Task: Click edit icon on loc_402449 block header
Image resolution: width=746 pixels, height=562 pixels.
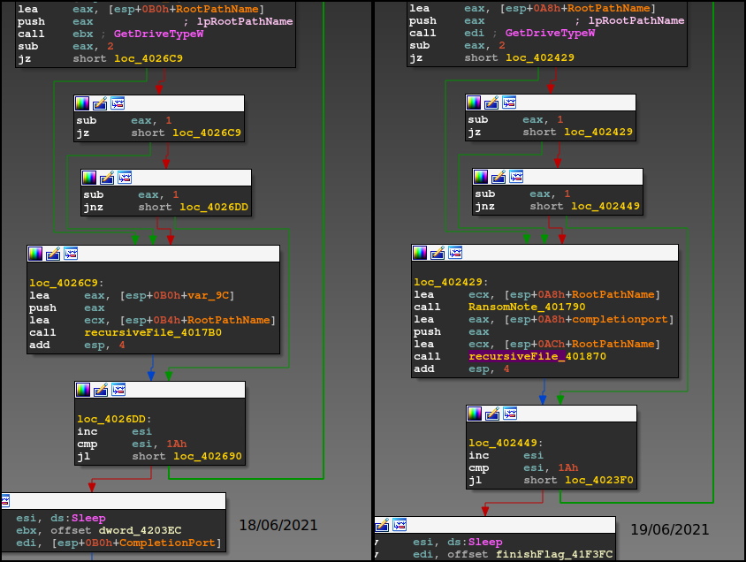Action: pos(492,414)
